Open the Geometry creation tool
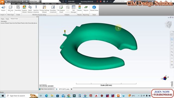This screenshot has width=174, height=98. click(18, 8)
